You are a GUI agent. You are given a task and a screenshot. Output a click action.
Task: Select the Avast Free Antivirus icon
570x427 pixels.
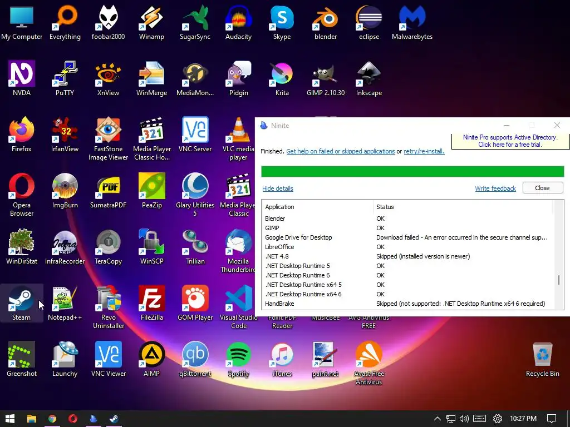pos(369,363)
